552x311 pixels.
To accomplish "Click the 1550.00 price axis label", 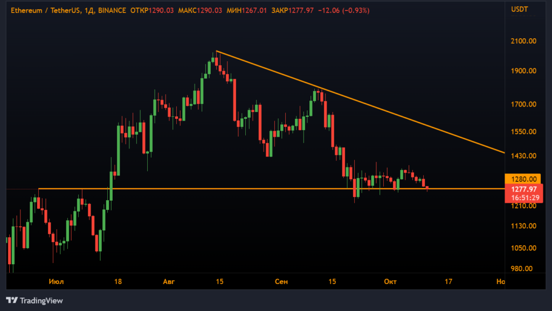I will coord(523,132).
